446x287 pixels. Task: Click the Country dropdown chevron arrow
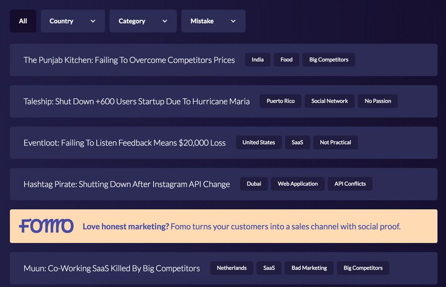pyautogui.click(x=93, y=21)
